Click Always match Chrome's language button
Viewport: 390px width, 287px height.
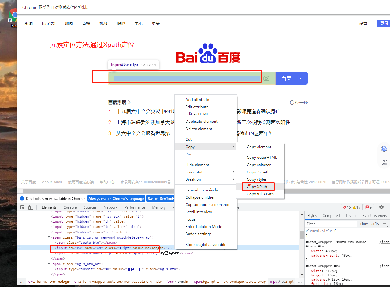pos(116,199)
